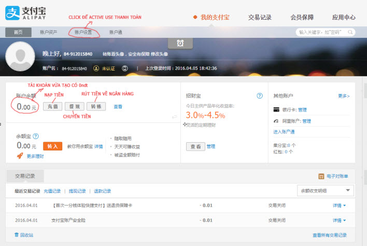The height and width of the screenshot is (246, 367).
Task: Click the 更多> link in 其他账户
Action: [344, 96]
